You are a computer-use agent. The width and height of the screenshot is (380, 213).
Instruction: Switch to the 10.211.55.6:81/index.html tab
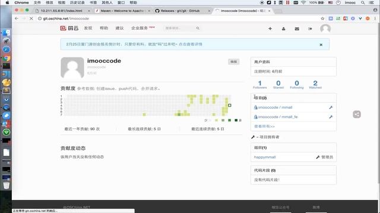(61, 11)
